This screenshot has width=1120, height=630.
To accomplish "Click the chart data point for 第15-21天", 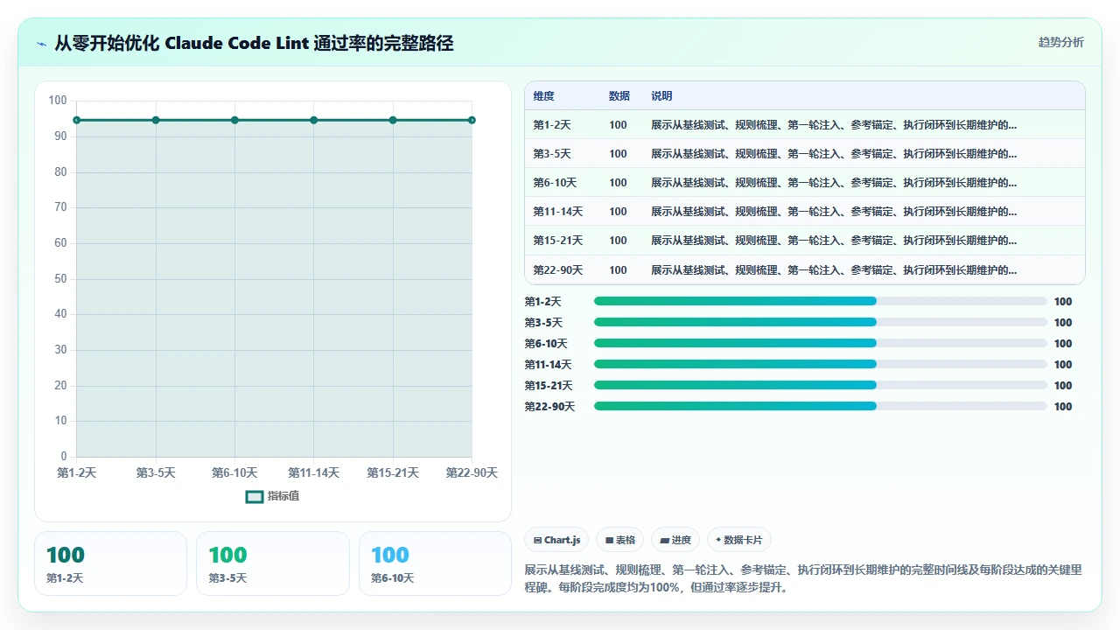I will pyautogui.click(x=393, y=120).
